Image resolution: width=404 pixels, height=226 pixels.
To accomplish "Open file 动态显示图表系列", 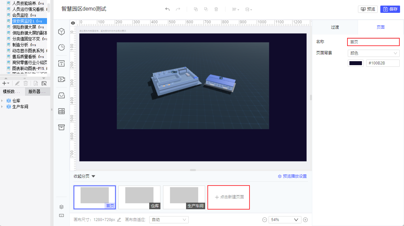I will [x=30, y=51].
